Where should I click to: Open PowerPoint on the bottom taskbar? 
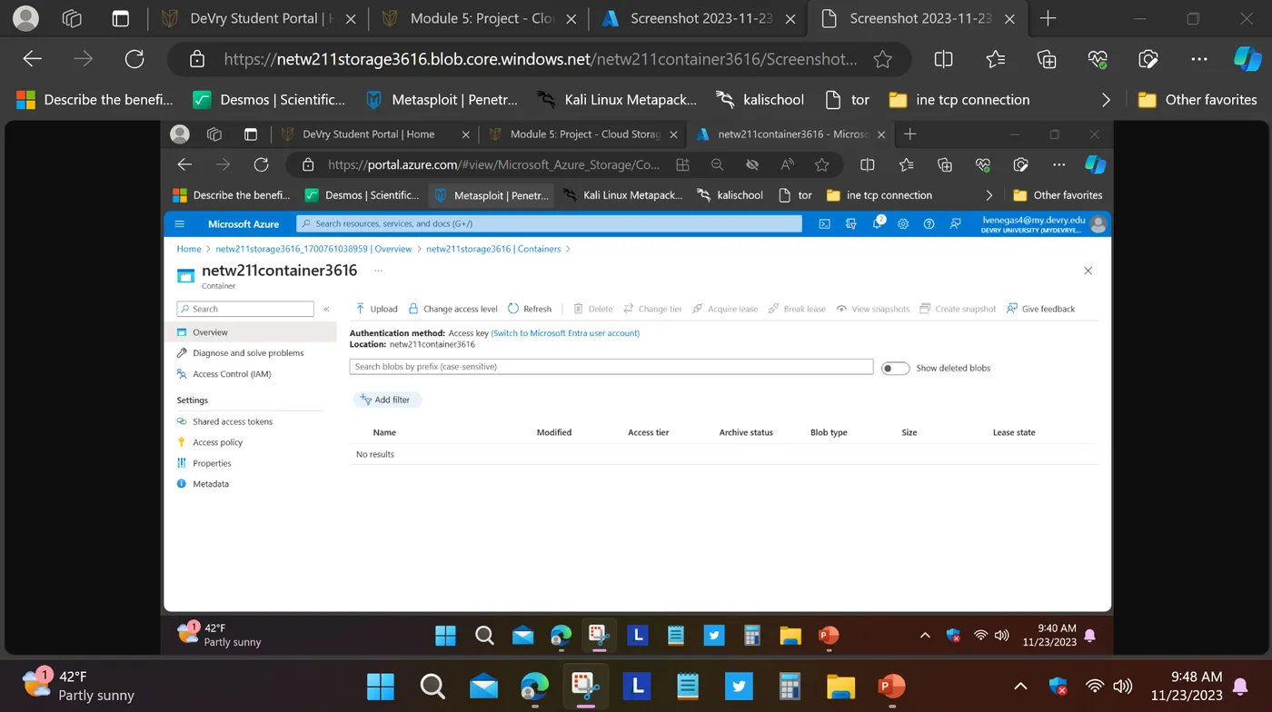click(892, 686)
